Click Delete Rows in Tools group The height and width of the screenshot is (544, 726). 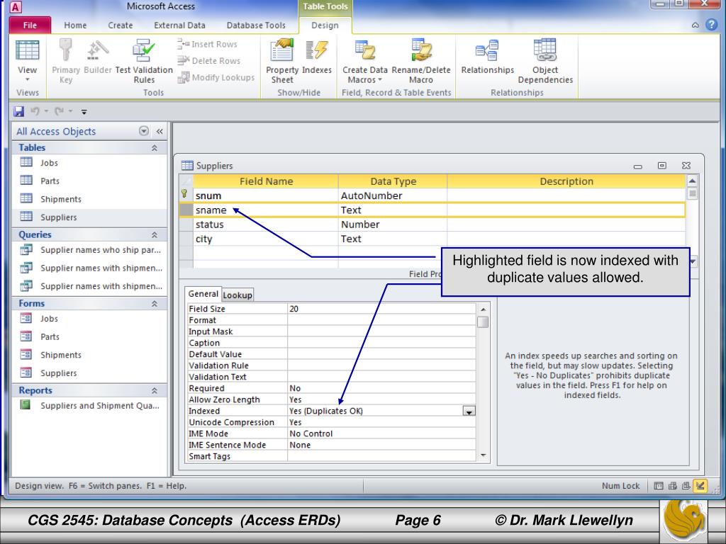point(209,61)
